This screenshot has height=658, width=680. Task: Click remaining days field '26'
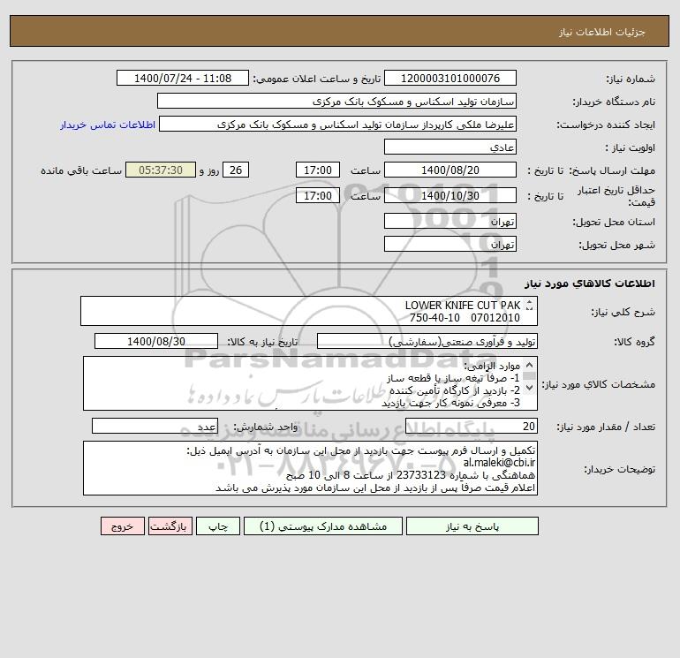tap(236, 170)
